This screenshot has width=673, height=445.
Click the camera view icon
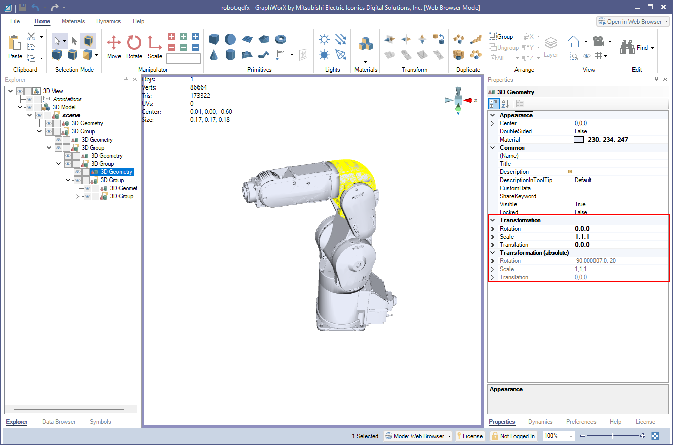(599, 41)
